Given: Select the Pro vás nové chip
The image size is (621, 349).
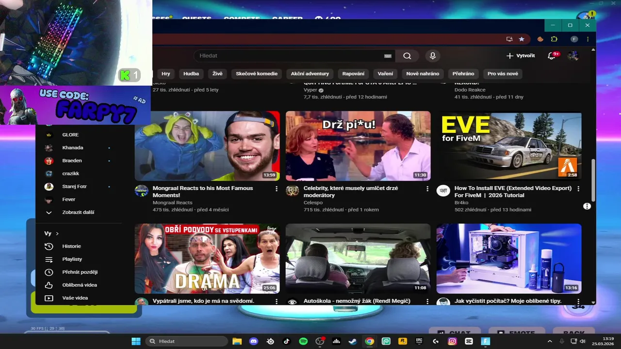Looking at the screenshot, I should 503,74.
